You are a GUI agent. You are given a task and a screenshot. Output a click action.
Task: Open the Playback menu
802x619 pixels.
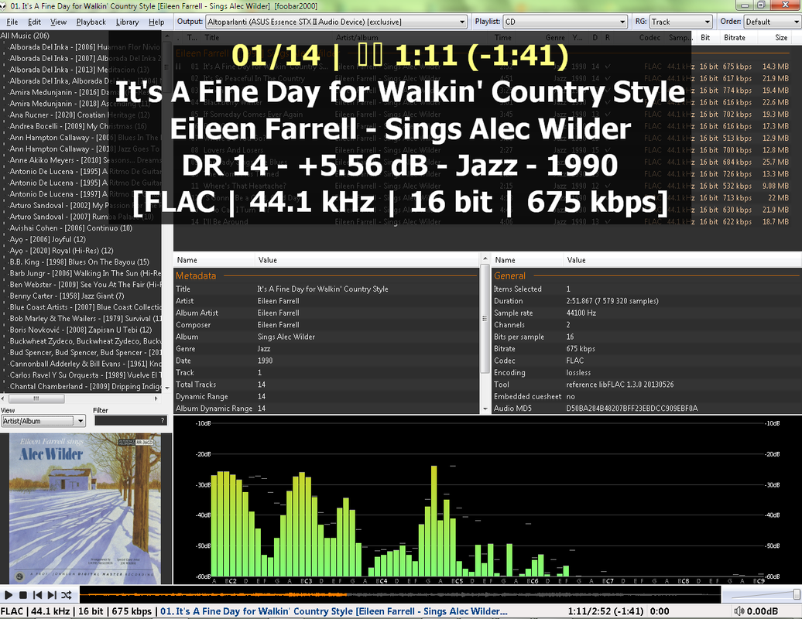[91, 22]
